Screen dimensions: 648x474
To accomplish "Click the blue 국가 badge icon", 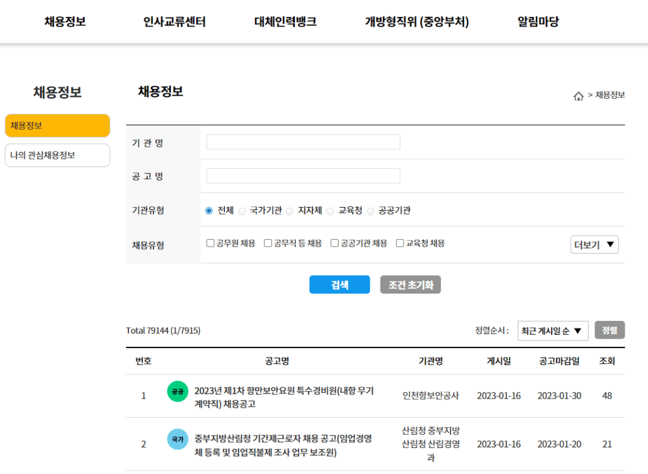I will 178,439.
